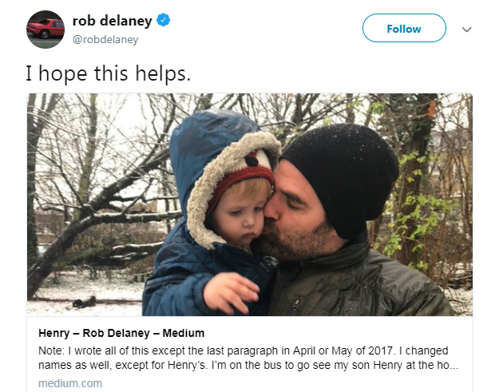Open the photo of father kissing child
495x392 pixels.
(250, 204)
